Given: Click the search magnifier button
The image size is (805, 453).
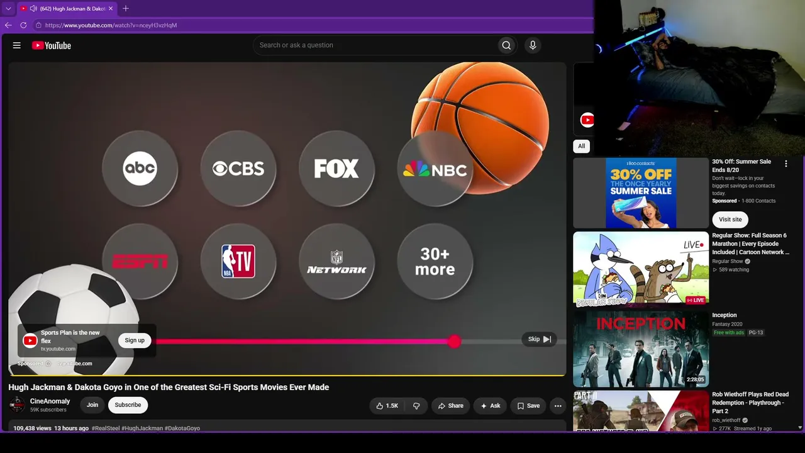Looking at the screenshot, I should pos(506,45).
